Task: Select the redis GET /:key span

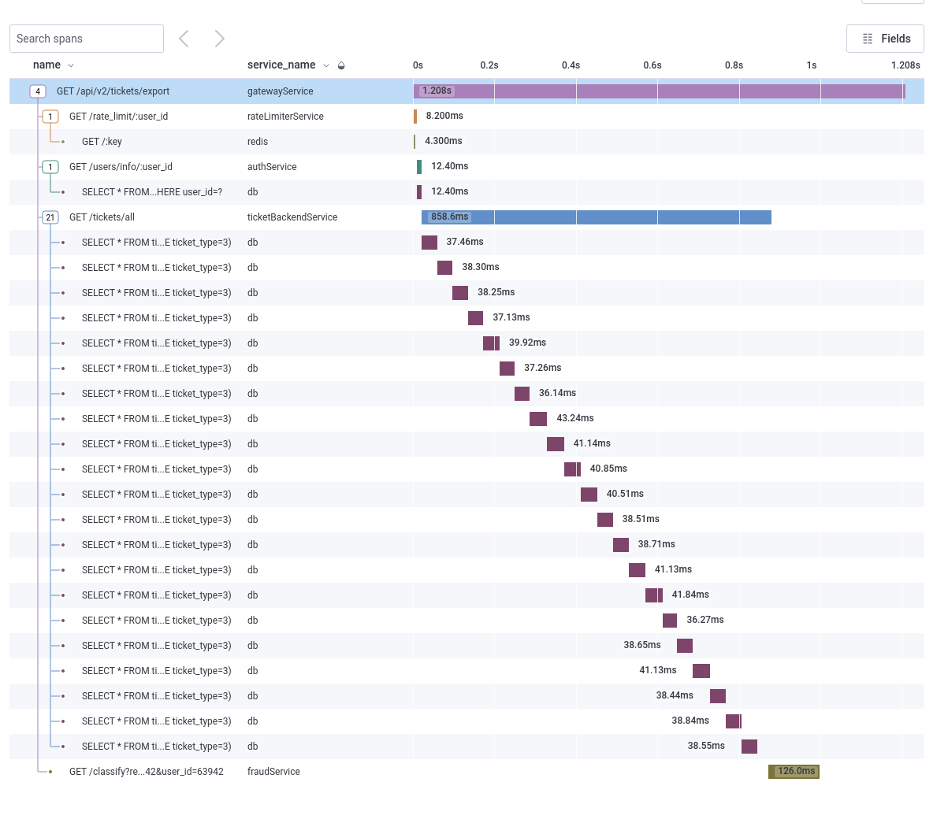Action: coord(467,142)
